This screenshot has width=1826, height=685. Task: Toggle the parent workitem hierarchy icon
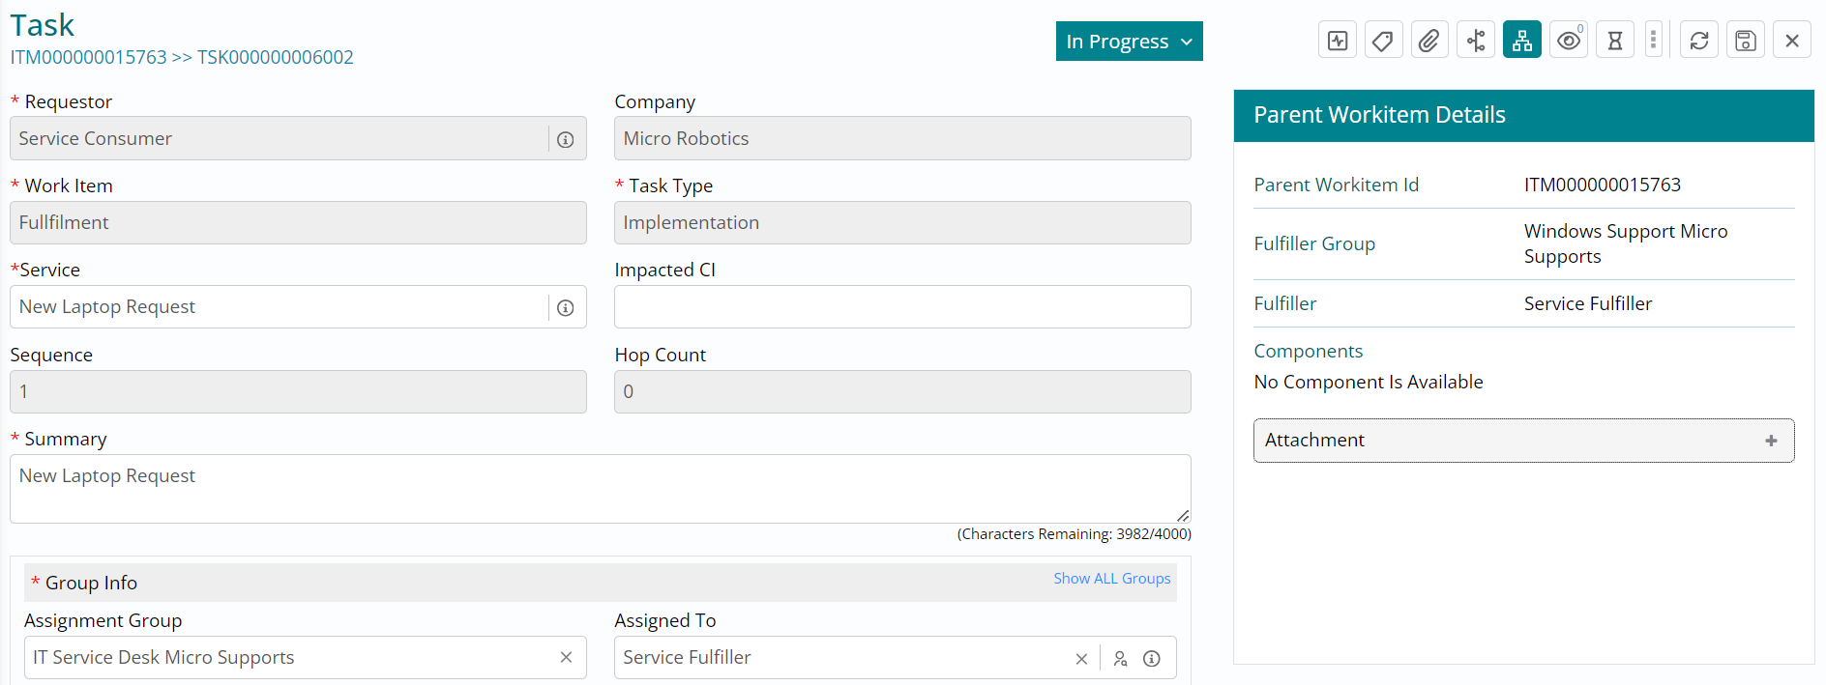coord(1522,41)
